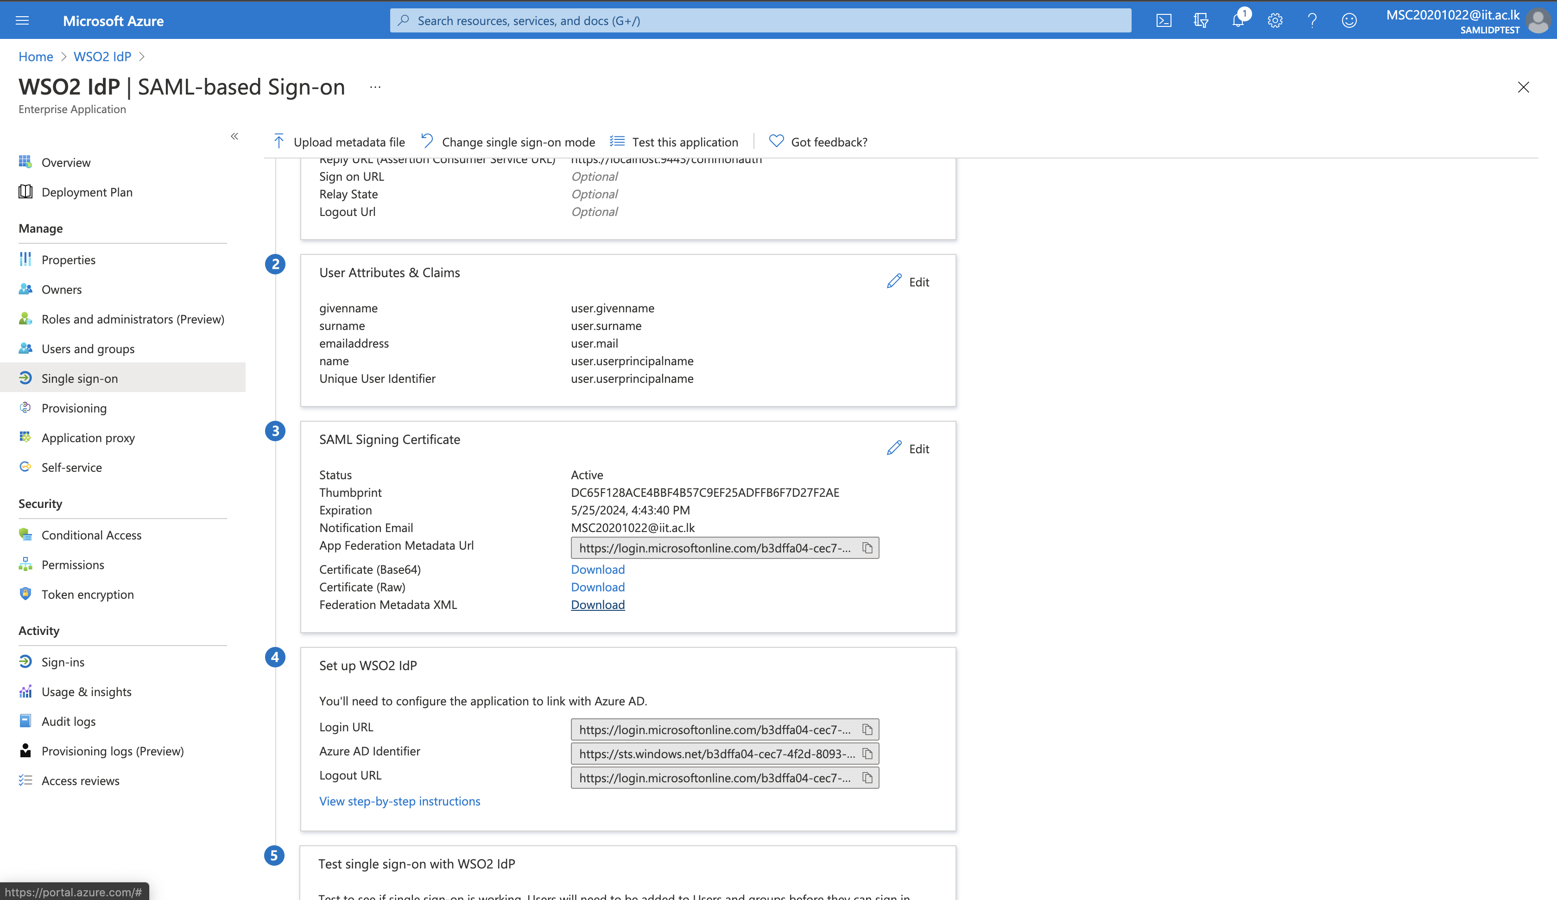Focus the search resources box
Image resolution: width=1557 pixels, height=900 pixels.
(x=760, y=20)
